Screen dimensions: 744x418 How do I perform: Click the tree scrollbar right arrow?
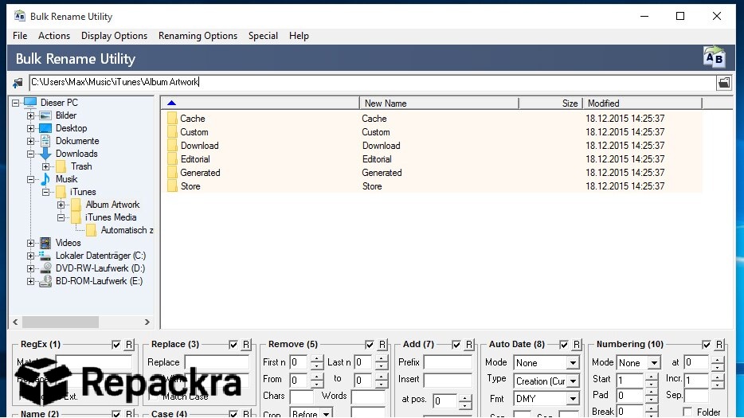(x=147, y=322)
